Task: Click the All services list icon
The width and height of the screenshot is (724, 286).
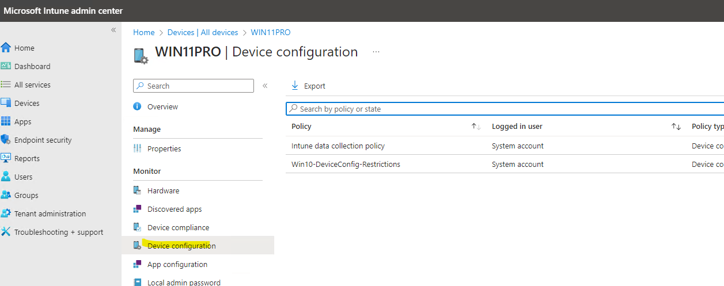Action: click(6, 85)
